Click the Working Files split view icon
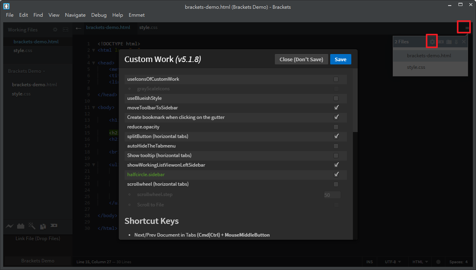Screen dimensions: 476x270 (x=66, y=30)
